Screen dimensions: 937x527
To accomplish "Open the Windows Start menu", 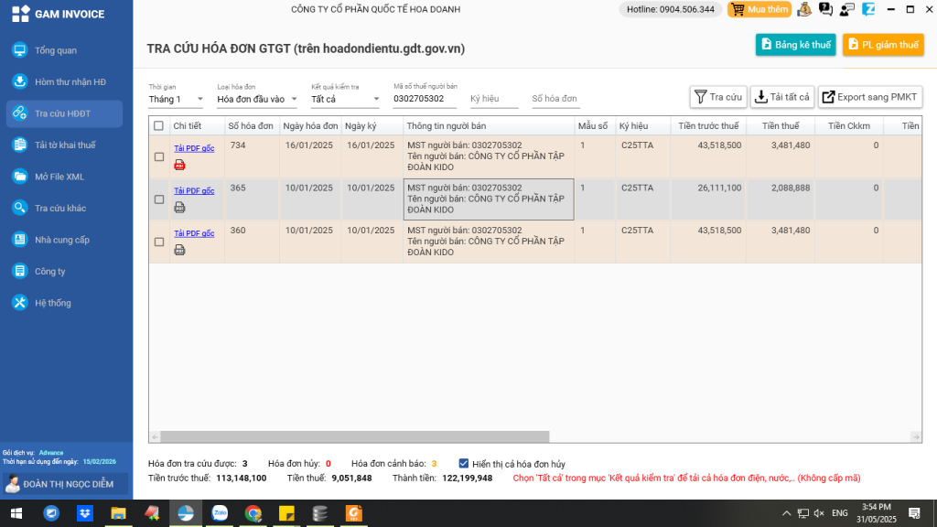I will (x=16, y=513).
